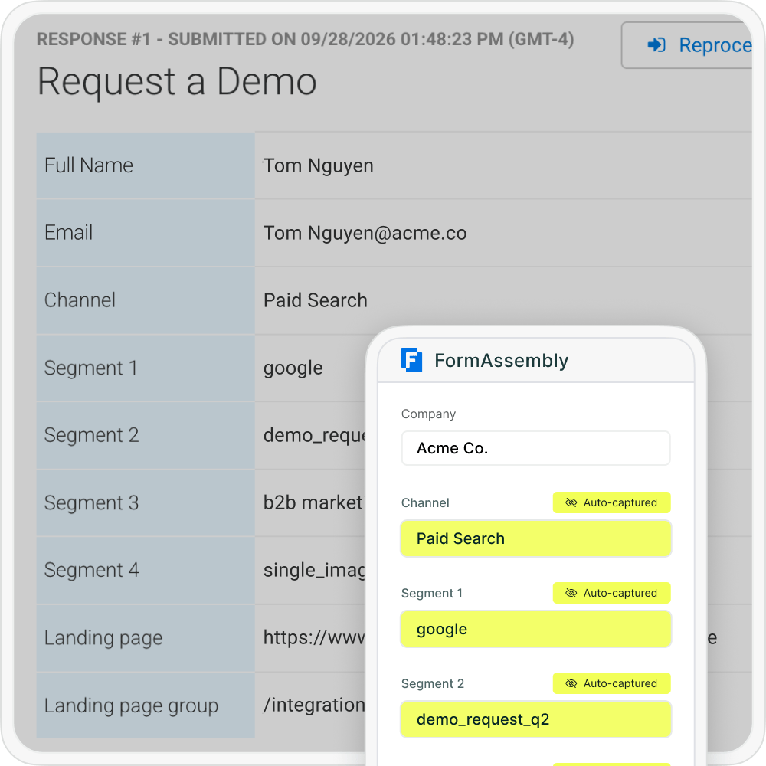Click the Segment 1 label in the form

pyautogui.click(x=432, y=594)
